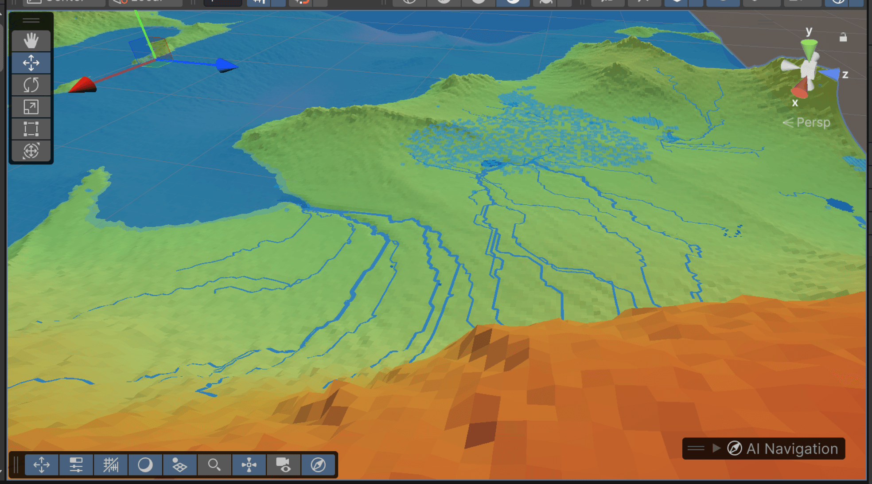Click Persp to switch projection mode
The height and width of the screenshot is (484, 872).
point(813,123)
